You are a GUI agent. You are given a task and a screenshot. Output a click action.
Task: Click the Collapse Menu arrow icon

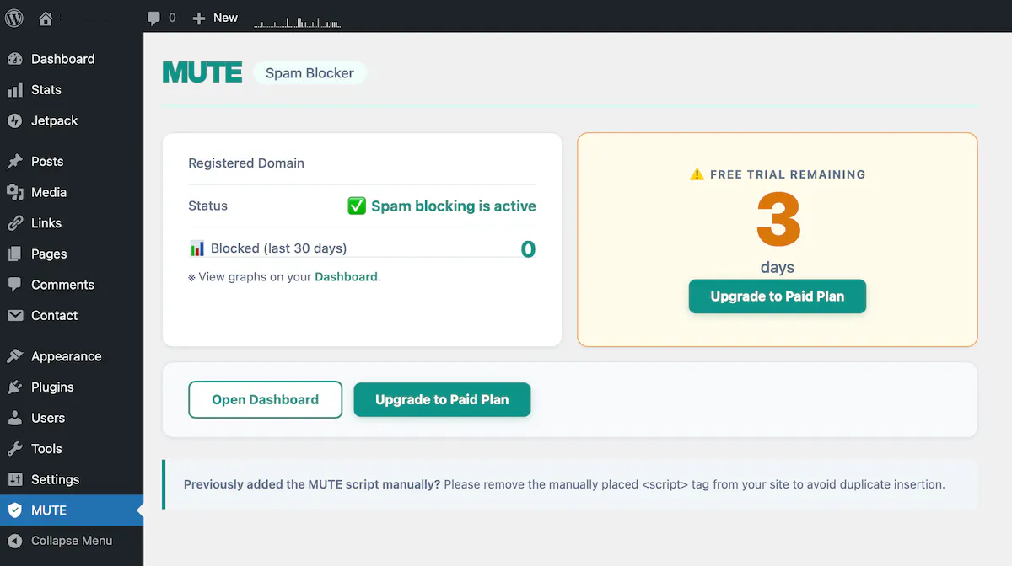pos(15,541)
